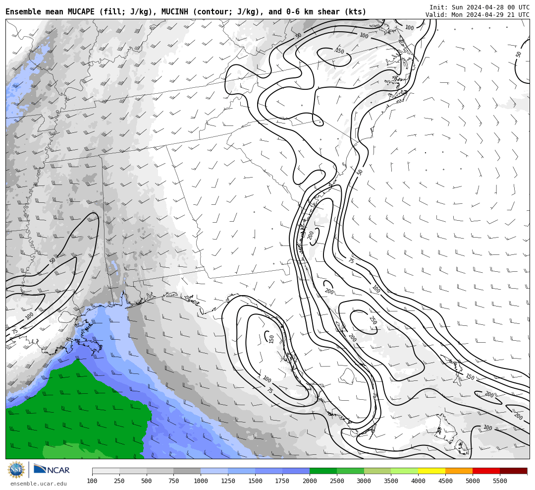Click the 4000-4500 yellow legend swatch
This screenshot has width=535, height=490.
(432, 471)
